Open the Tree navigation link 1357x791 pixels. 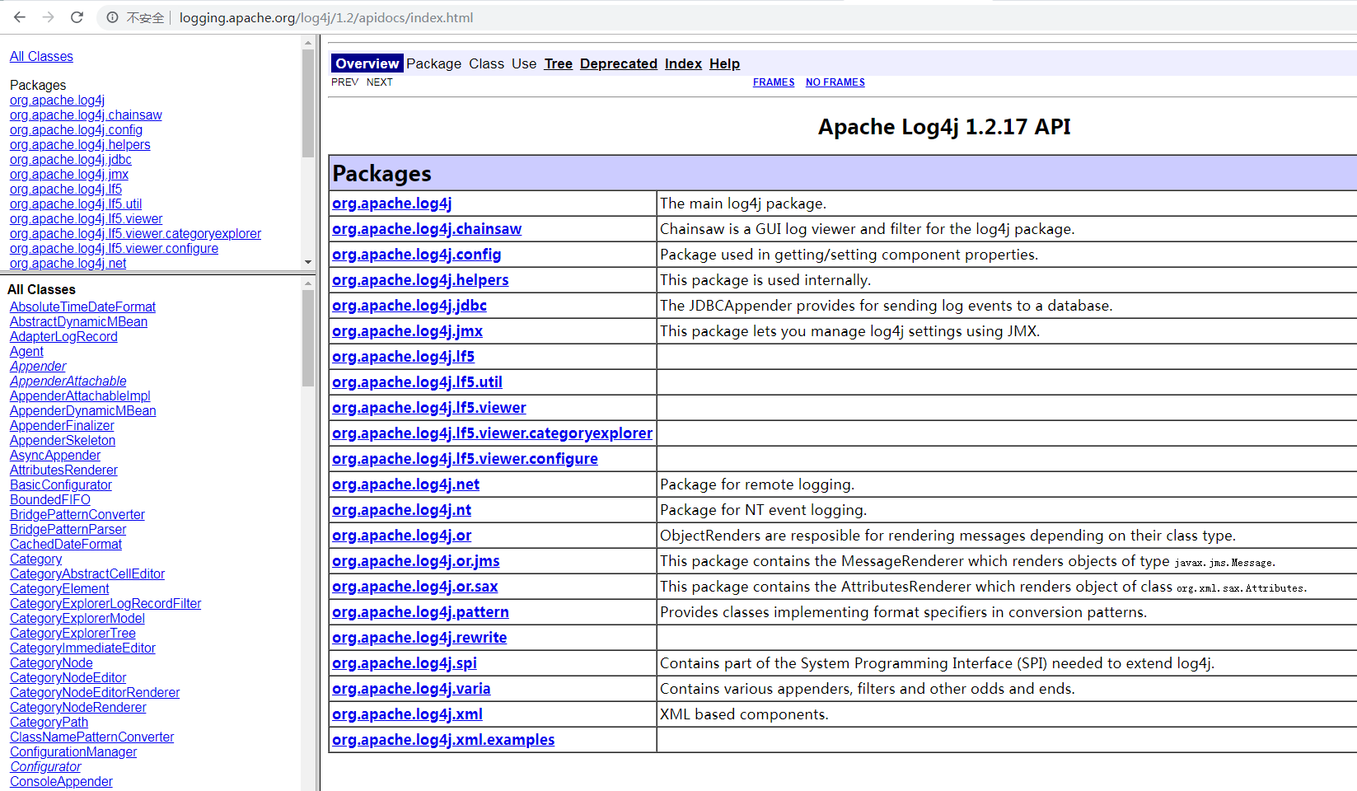click(x=558, y=63)
